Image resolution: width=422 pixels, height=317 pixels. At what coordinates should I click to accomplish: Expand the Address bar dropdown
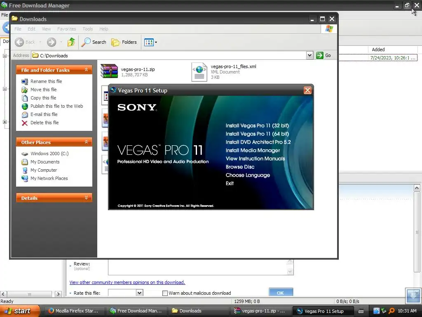[x=309, y=56]
